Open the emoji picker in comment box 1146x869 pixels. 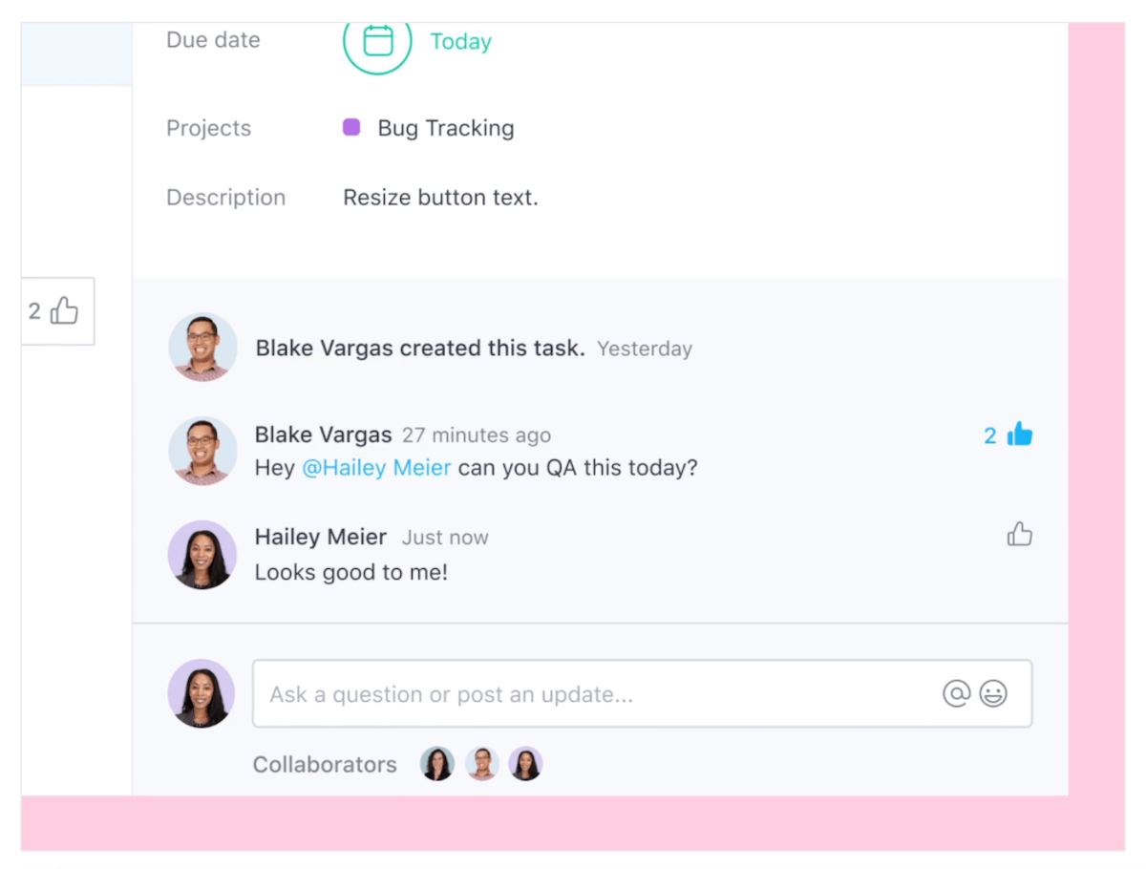click(994, 694)
